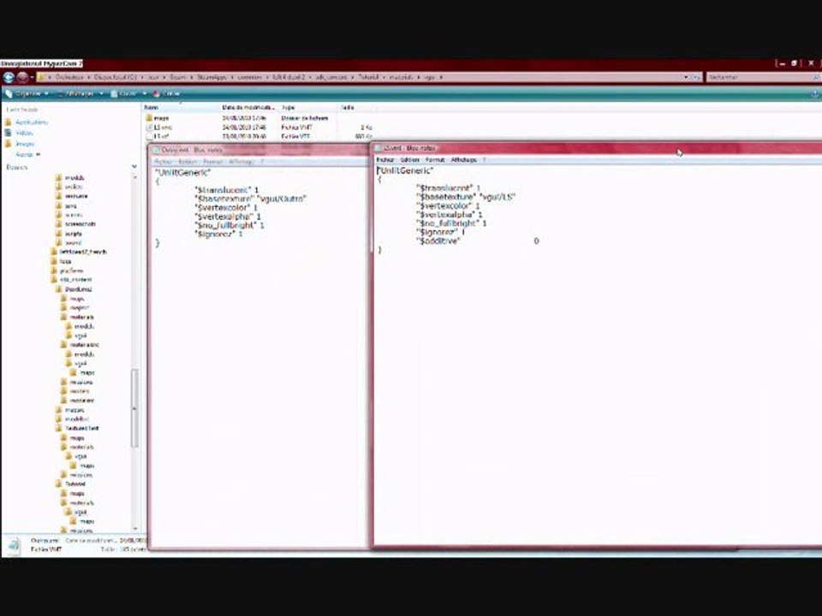Click the "vgui/Outro" basetexture value

point(283,199)
